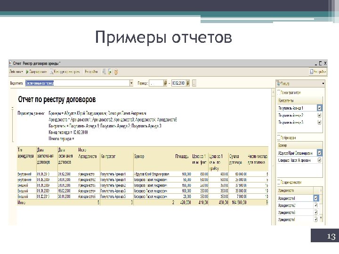Maximize the report window
Image resolution: width=339 pixels, height=254 pixels.
tap(321, 63)
